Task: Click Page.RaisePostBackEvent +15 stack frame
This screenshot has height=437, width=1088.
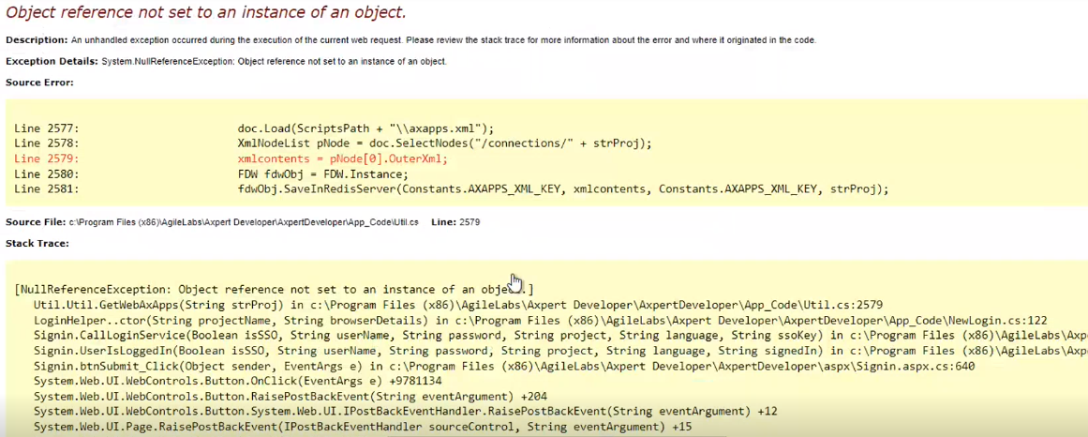Action: tap(363, 428)
